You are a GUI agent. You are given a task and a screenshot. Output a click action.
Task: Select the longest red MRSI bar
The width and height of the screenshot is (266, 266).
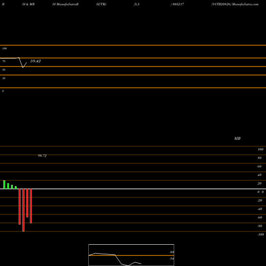pos(23,210)
